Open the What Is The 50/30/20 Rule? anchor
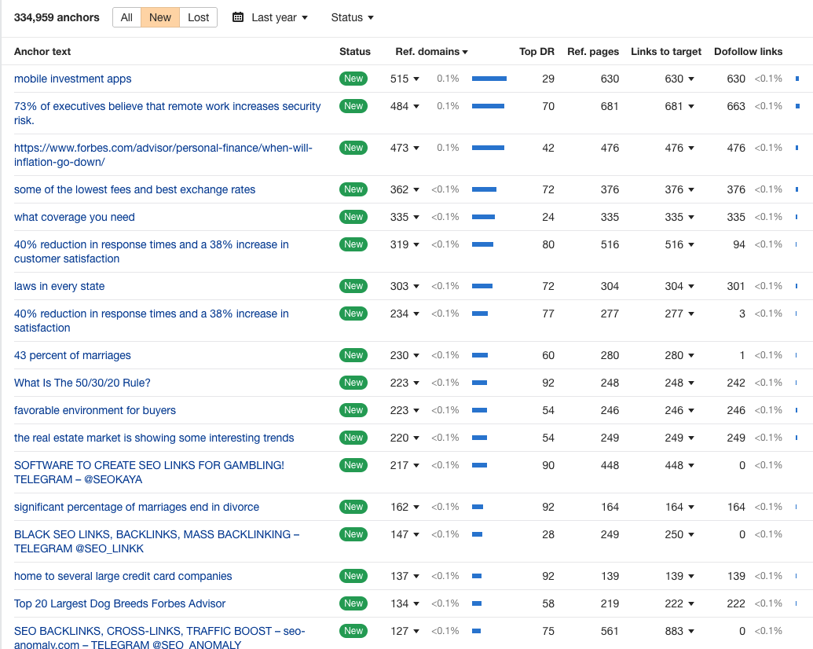The image size is (813, 649). (x=82, y=383)
